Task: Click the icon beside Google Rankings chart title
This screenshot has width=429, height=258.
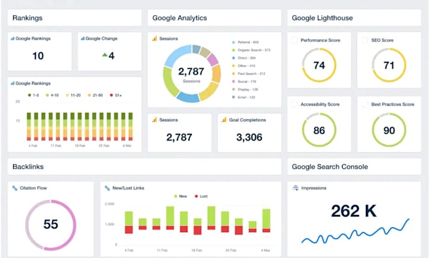Action: [x=13, y=83]
